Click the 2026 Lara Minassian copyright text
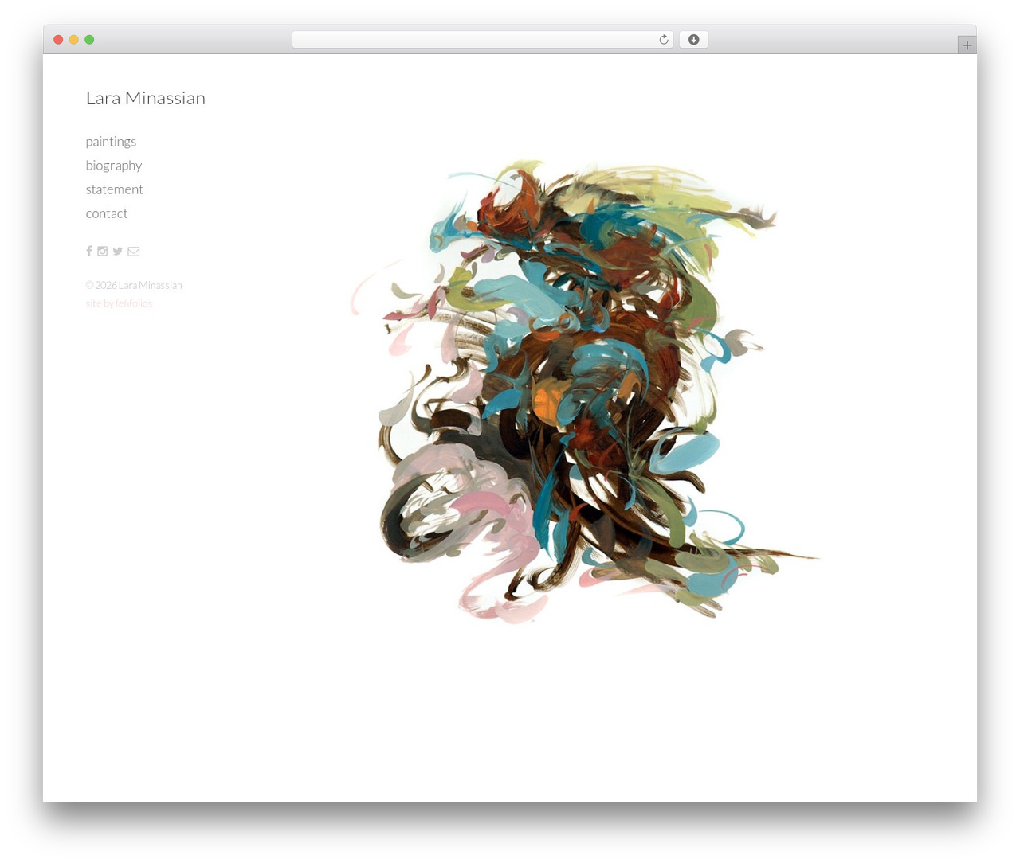The width and height of the screenshot is (1020, 863). (134, 285)
